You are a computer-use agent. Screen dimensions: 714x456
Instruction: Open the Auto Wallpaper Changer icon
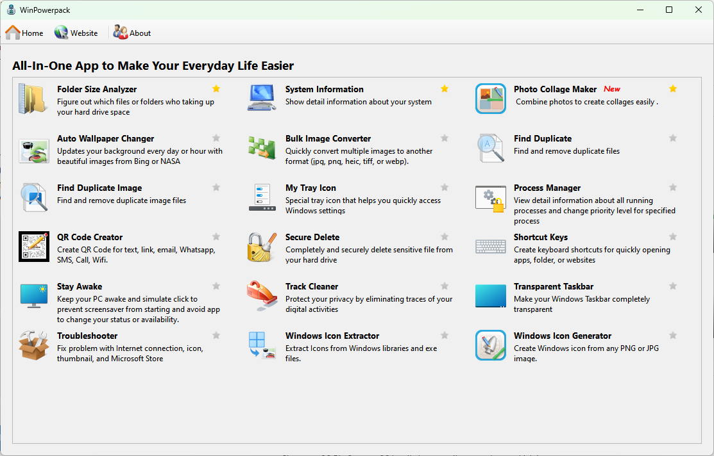point(34,150)
